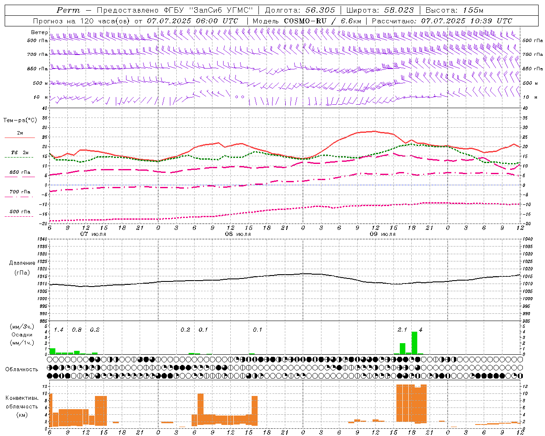Click the '0.8' precipitation amount value
Screen dimensions: 545x436
[x=77, y=330]
